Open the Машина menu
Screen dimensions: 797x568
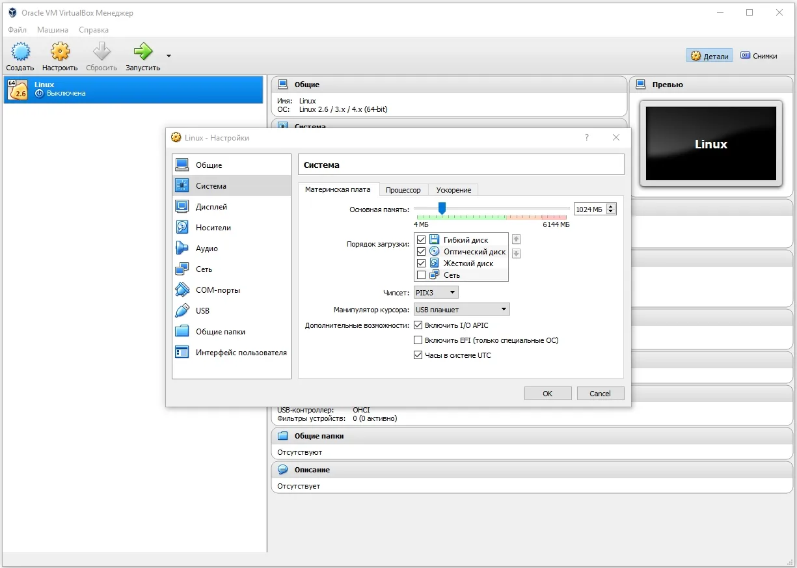coord(53,30)
